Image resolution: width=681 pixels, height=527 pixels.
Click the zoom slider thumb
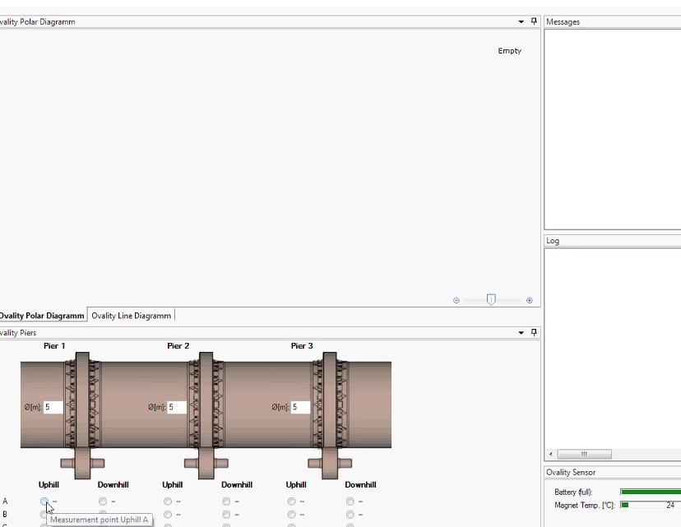click(x=491, y=299)
